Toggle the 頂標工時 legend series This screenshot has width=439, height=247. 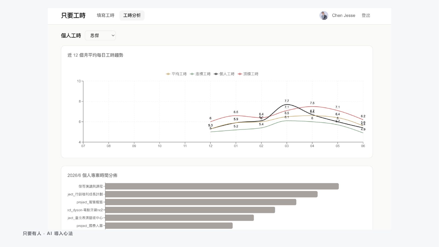coord(248,74)
